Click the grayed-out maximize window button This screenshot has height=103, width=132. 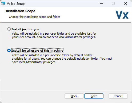(113, 3)
